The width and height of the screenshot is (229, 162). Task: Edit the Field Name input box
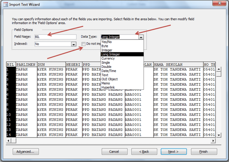click(x=55, y=37)
